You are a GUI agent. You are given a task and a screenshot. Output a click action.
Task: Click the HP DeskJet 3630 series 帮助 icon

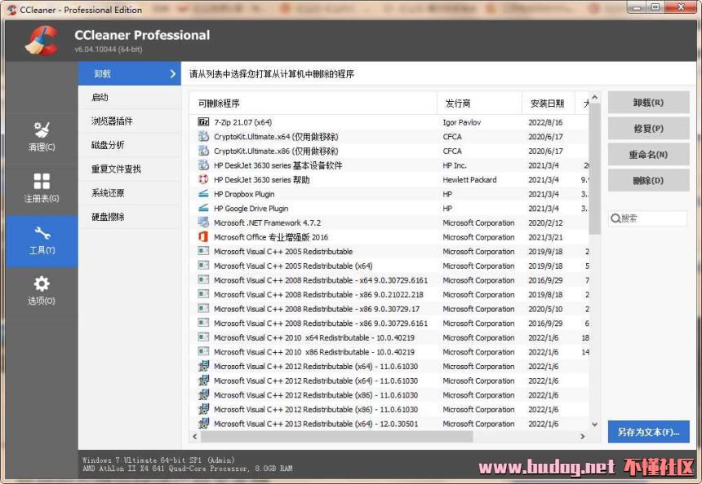203,179
